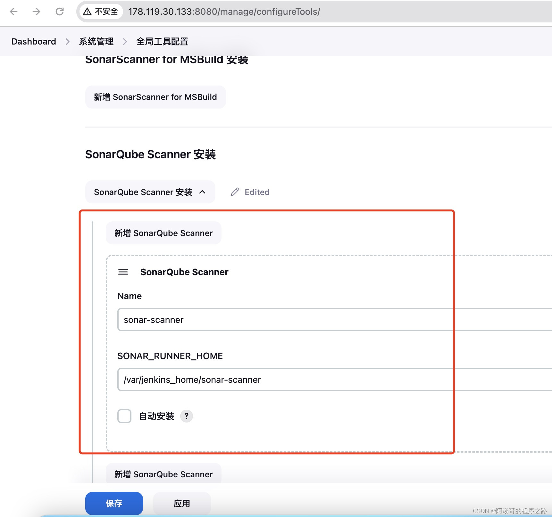Edit the Name field with sonar-scanner

[x=335, y=320]
